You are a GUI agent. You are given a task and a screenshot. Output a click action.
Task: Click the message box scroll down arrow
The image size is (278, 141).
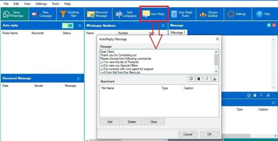click(x=216, y=71)
